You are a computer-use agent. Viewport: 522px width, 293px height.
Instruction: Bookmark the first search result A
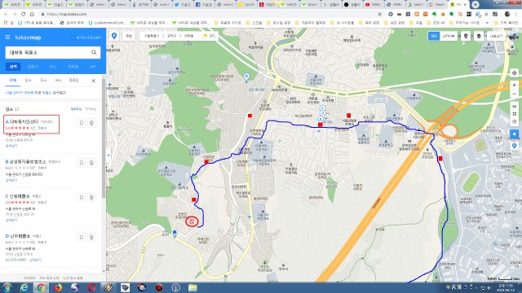point(82,123)
